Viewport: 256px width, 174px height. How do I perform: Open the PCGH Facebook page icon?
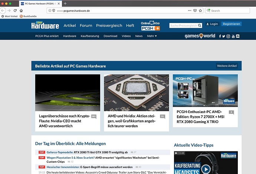coord(220,36)
